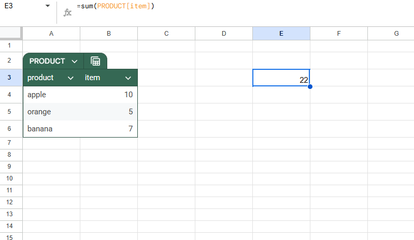Viewport: 414px width, 240px height.
Task: Select column A header
Action: pos(51,34)
